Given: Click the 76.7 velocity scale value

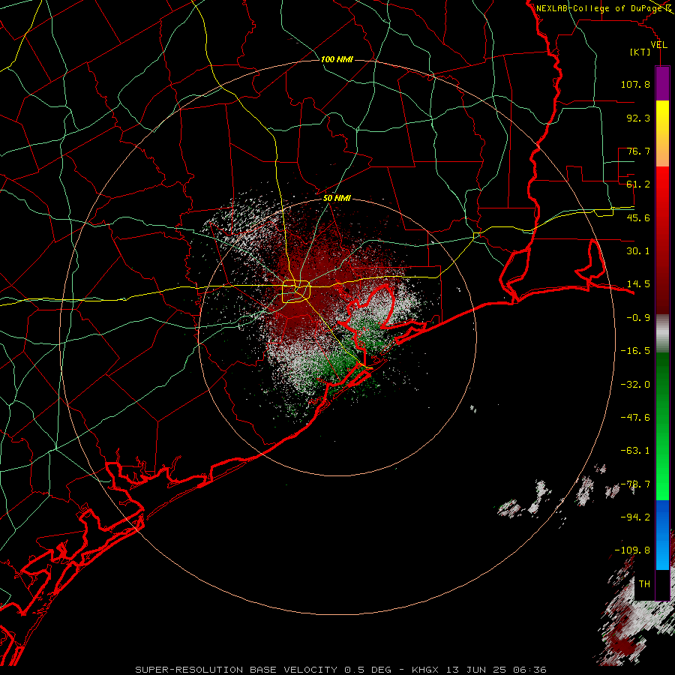Looking at the screenshot, I should point(638,151).
